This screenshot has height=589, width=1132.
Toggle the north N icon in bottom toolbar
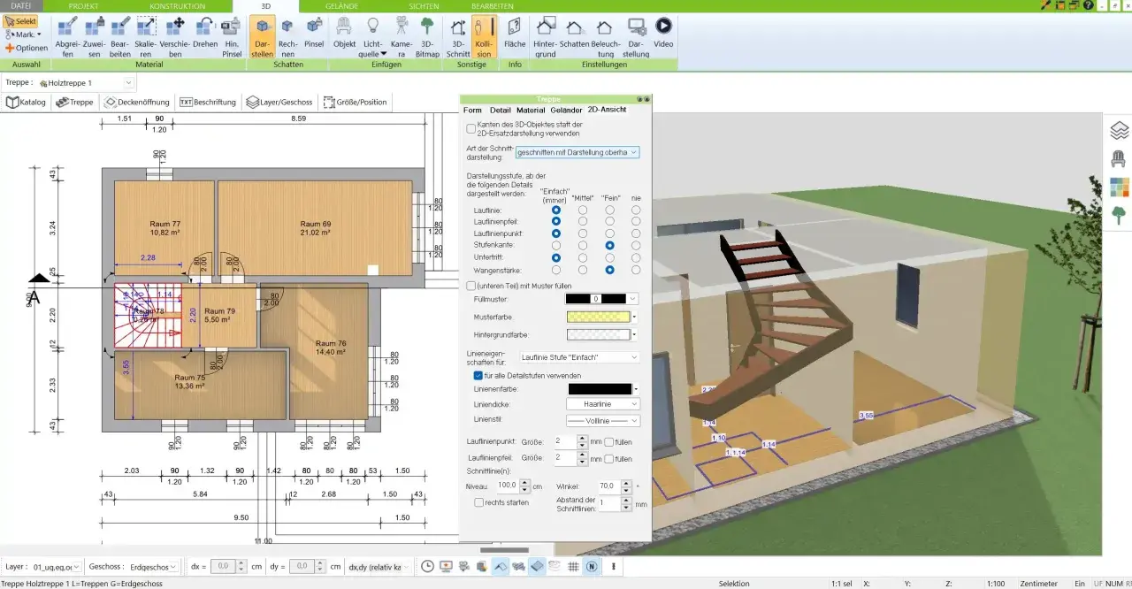(x=592, y=566)
